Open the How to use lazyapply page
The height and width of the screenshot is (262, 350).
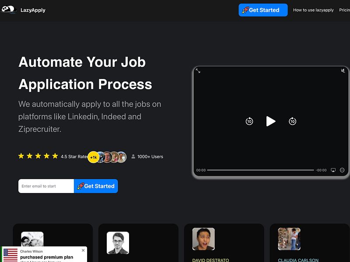point(313,10)
